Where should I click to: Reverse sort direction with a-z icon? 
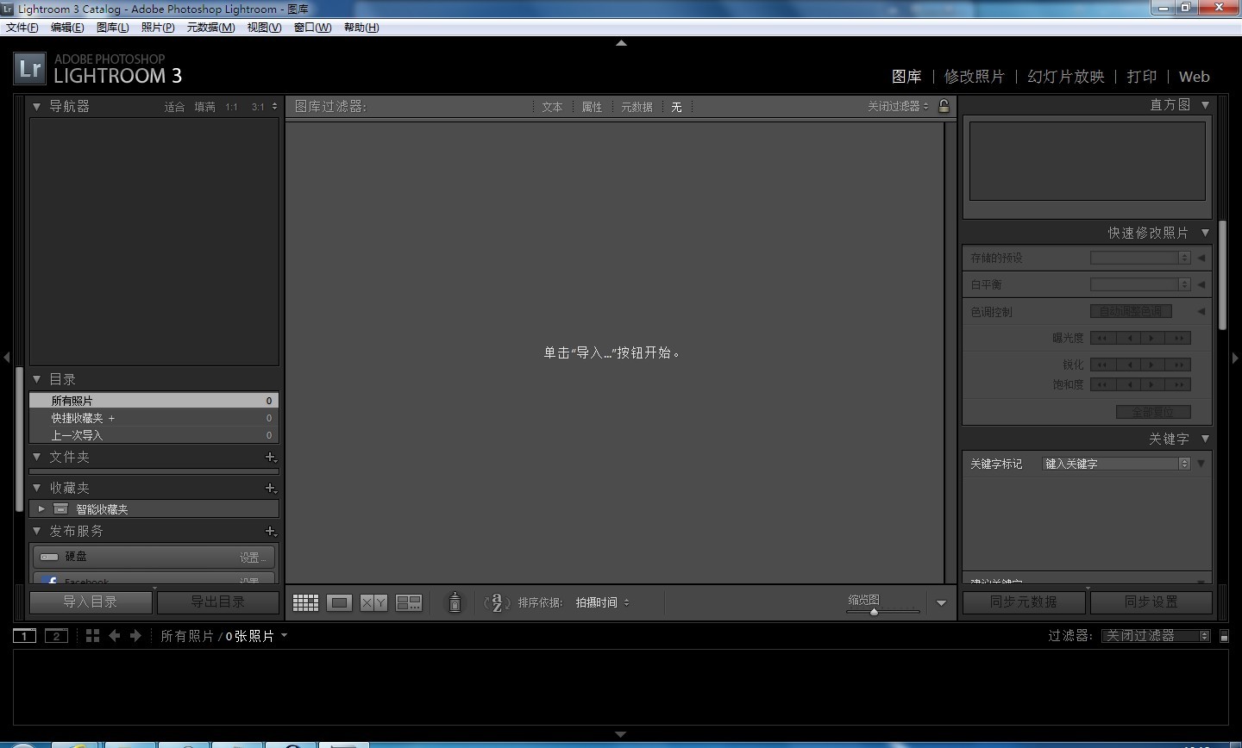497,602
